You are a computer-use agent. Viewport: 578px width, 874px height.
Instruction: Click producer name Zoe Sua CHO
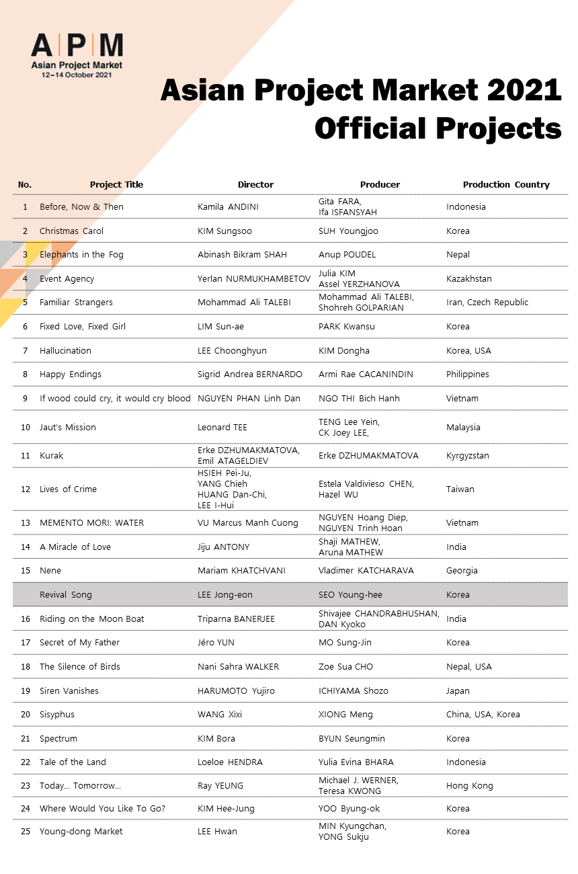345,666
